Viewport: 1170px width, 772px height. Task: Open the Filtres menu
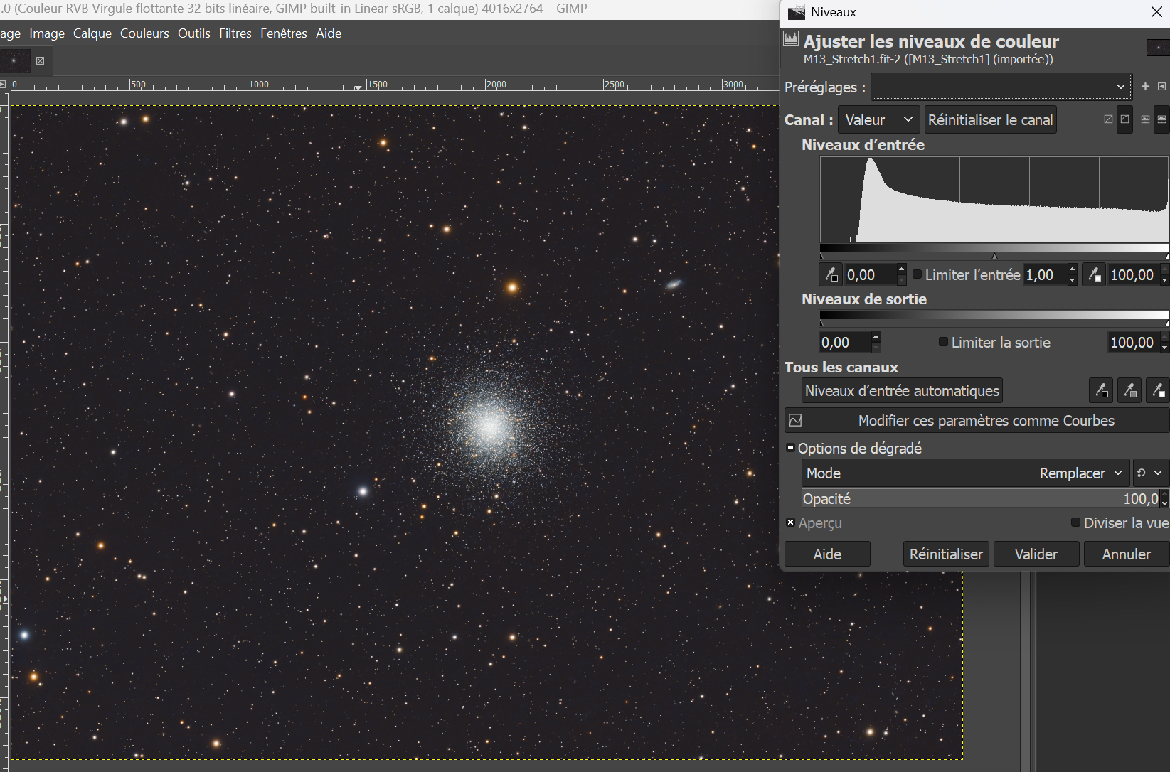point(235,33)
